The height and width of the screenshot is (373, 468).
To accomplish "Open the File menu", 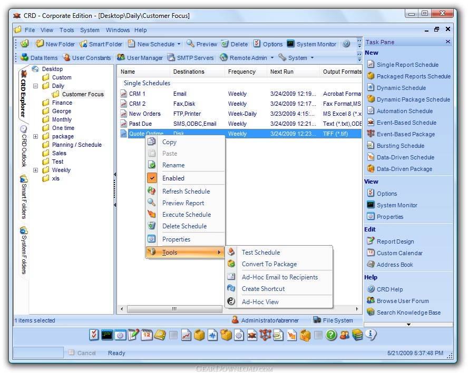I will pos(30,30).
